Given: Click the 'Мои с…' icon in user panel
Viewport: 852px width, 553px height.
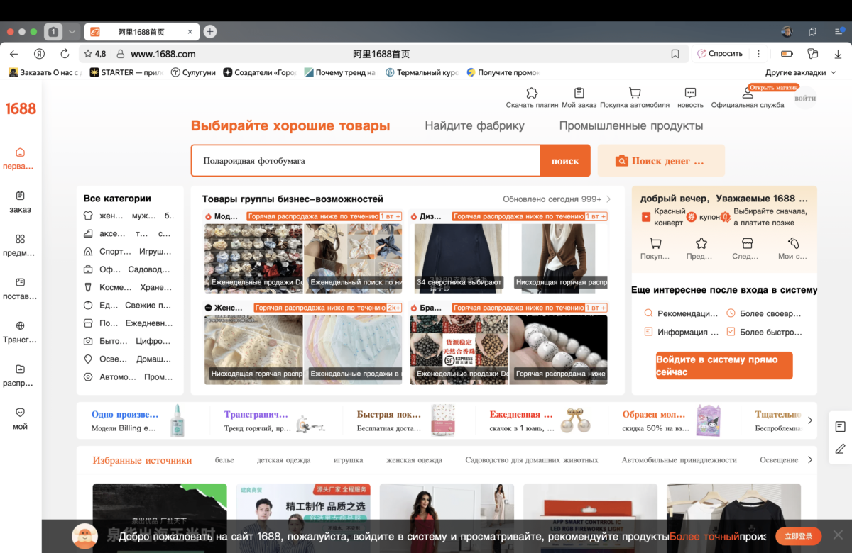Looking at the screenshot, I should (793, 242).
